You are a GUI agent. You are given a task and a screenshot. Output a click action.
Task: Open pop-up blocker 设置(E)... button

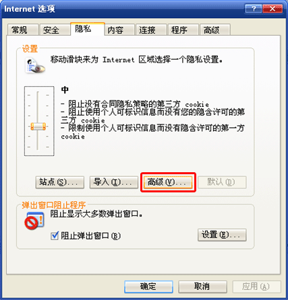(x=222, y=235)
